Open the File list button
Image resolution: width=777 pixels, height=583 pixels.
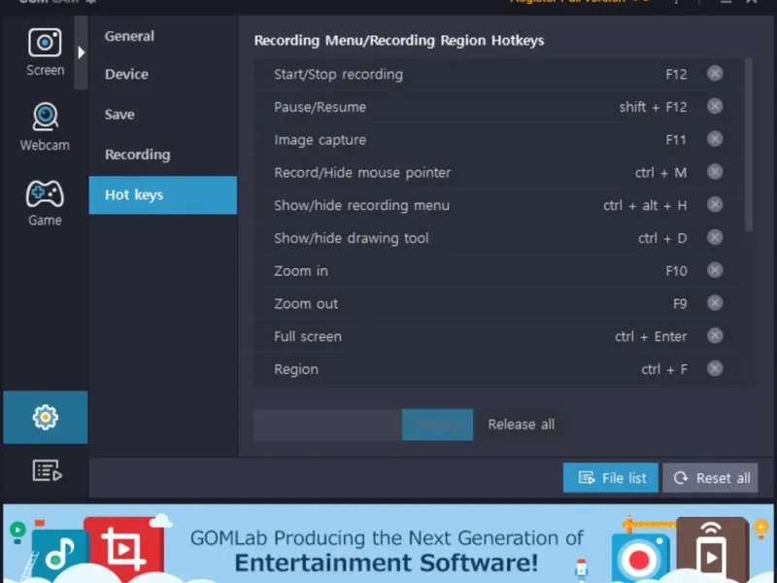pyautogui.click(x=611, y=478)
